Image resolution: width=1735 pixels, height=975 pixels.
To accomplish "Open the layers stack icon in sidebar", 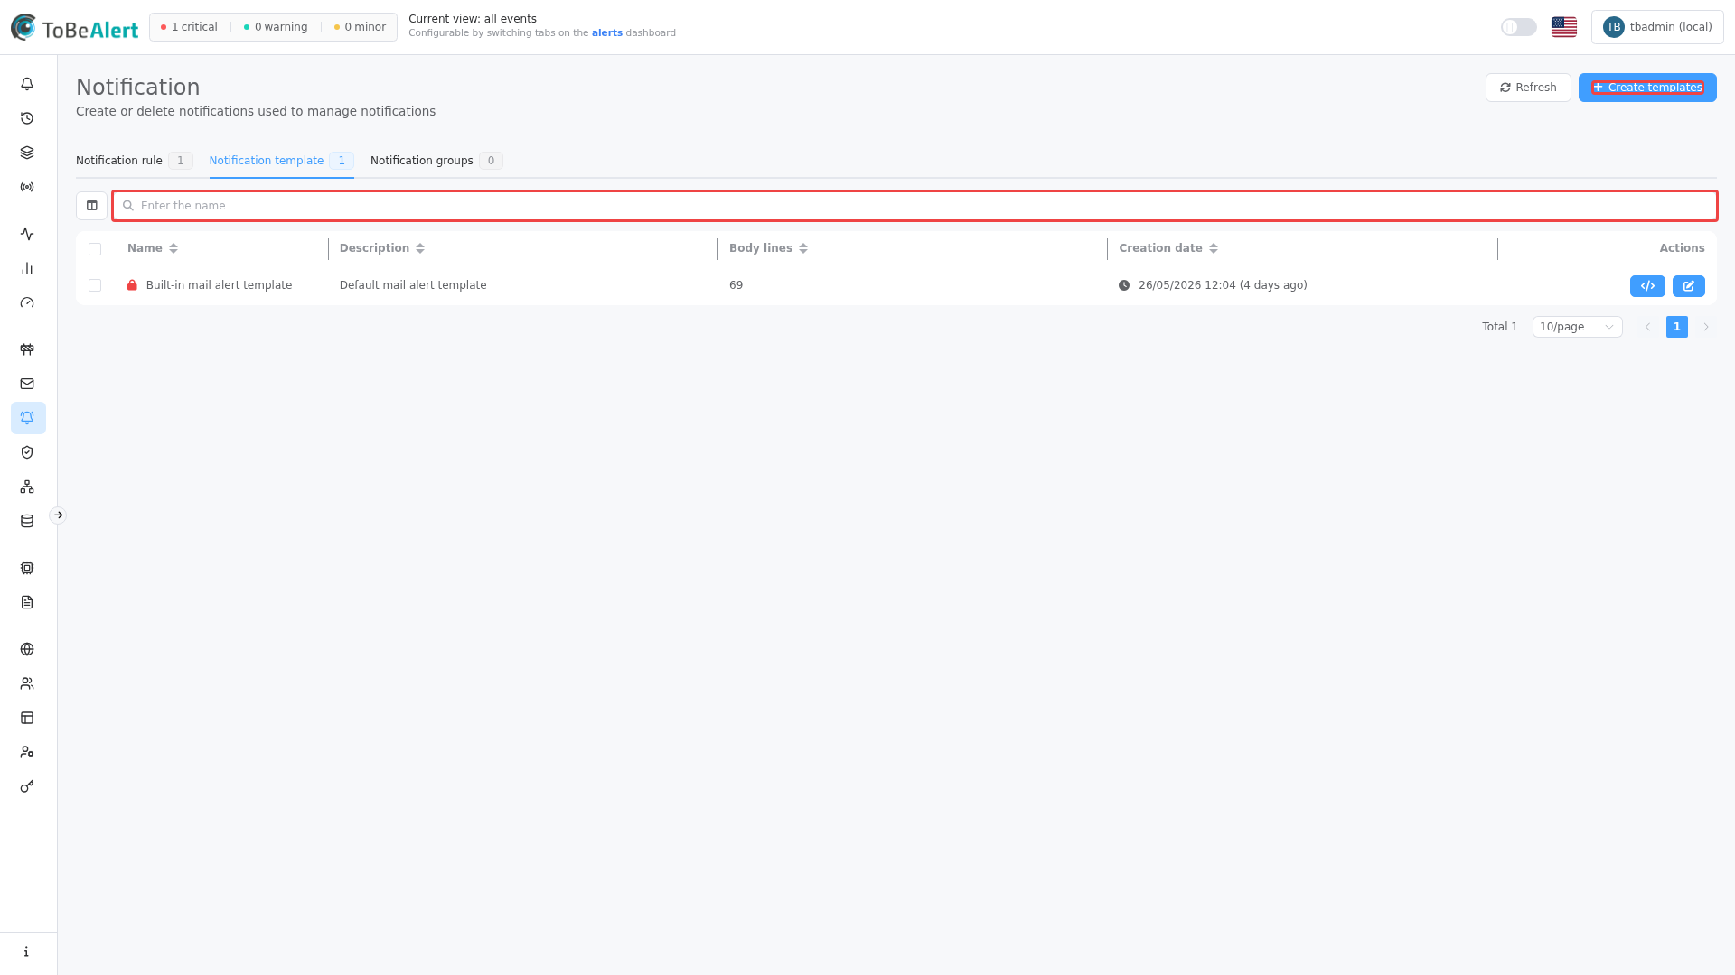I will [27, 153].
